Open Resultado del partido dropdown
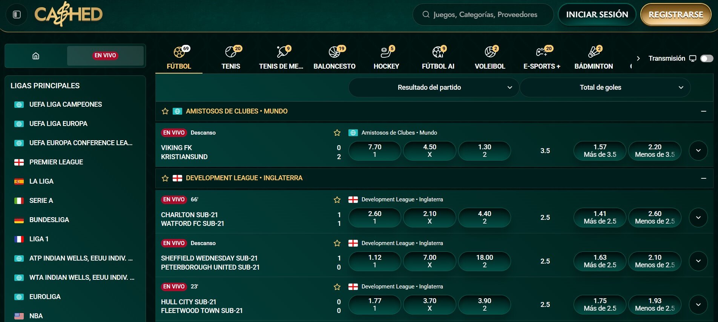Screen dimensions: 718x322 434,87
